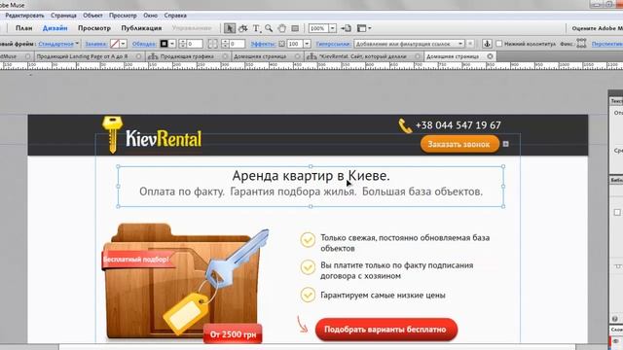This screenshot has width=623, height=350.
Task: Click the opacity 100 value field
Action: click(295, 44)
